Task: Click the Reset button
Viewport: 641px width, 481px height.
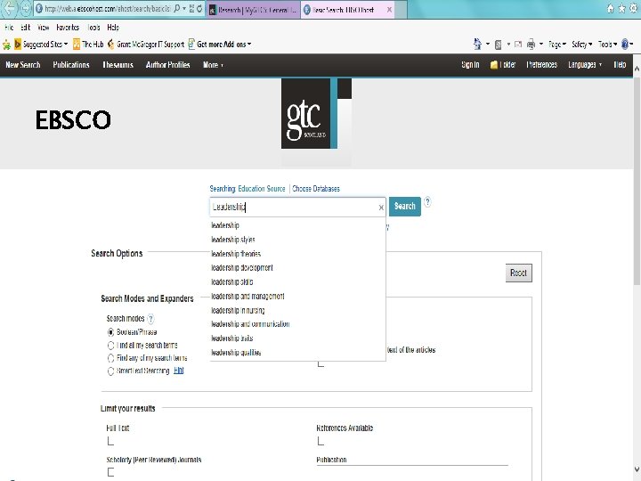Action: pos(518,273)
